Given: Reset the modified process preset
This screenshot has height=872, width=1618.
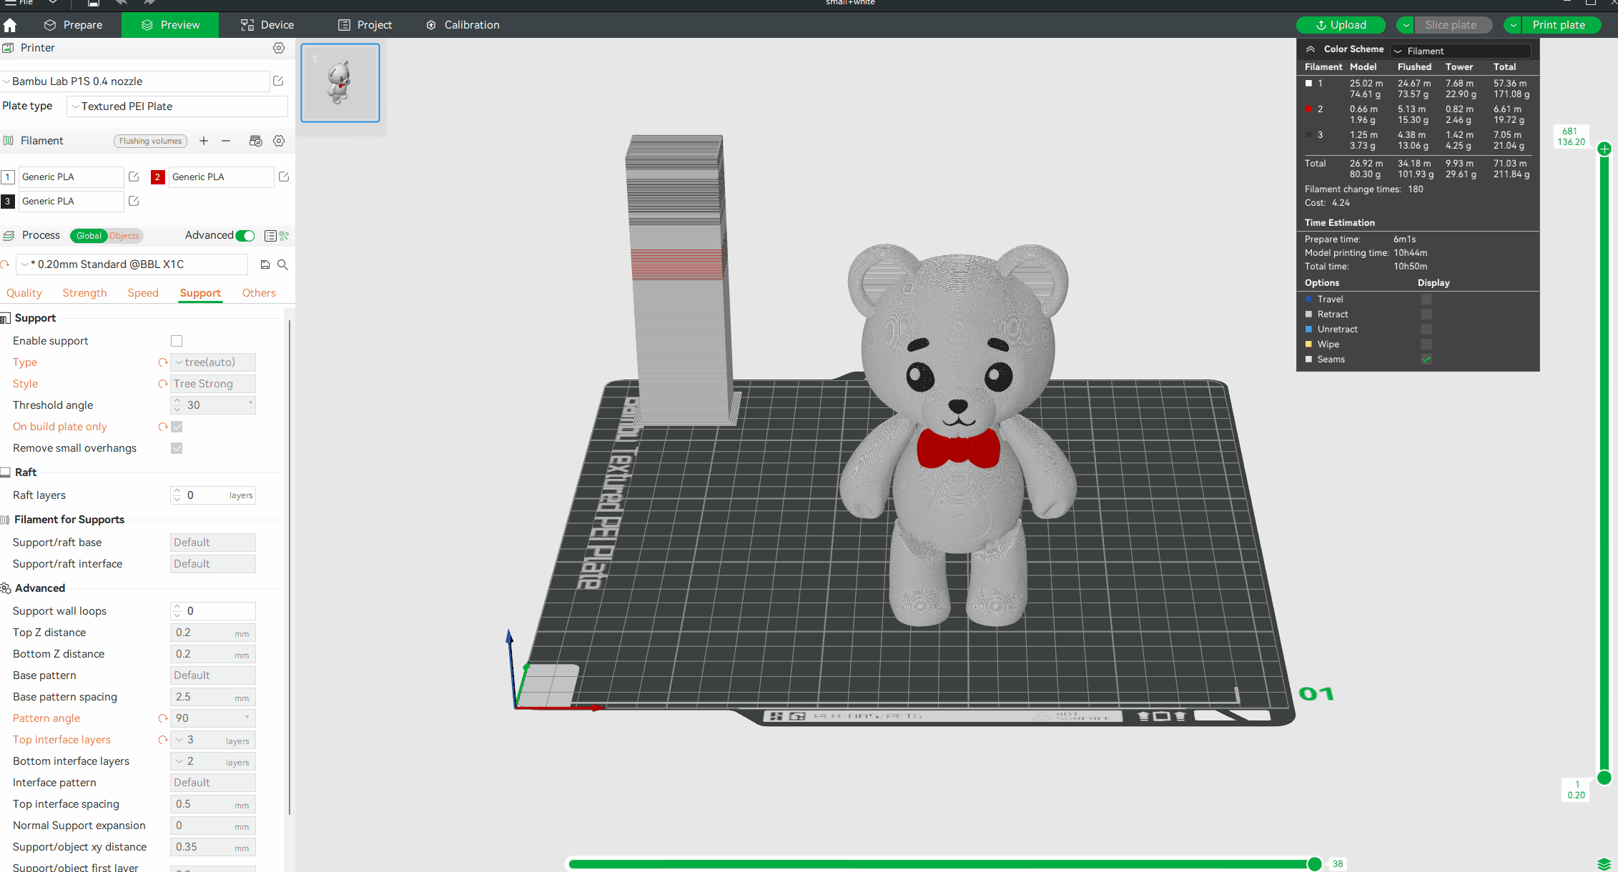Looking at the screenshot, I should pos(5,264).
